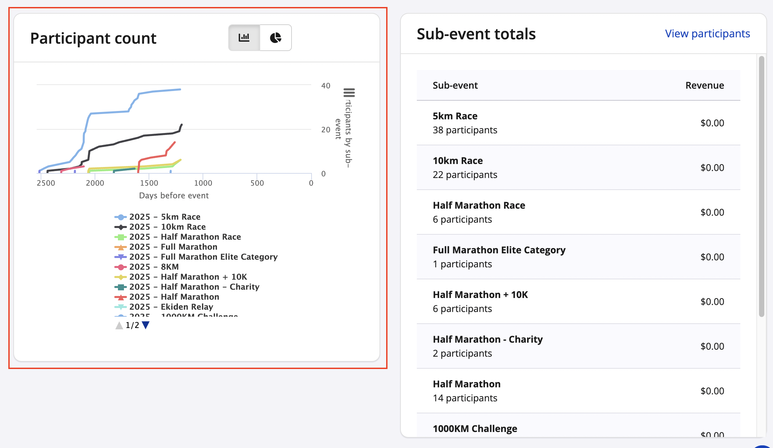Toggle 2025 – 5km Race series
This screenshot has height=448, width=773.
pyautogui.click(x=165, y=217)
